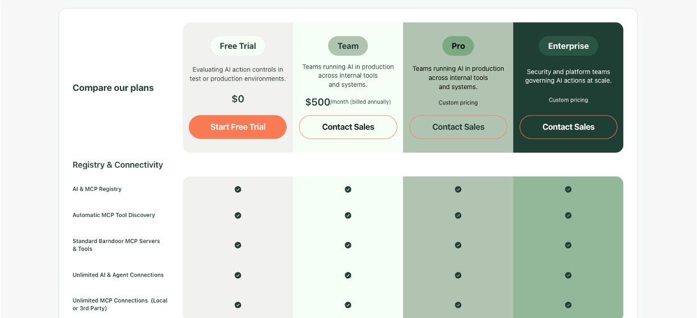Viewport: 697px width, 318px height.
Task: Click Team checkmark for Unlimited AI & Agent Connections
Action: tap(348, 275)
